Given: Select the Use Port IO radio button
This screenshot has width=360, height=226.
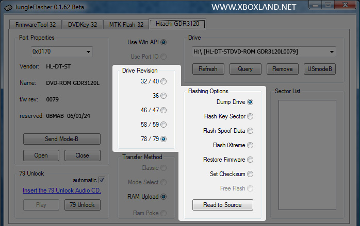Looking at the screenshot, I should 163,57.
